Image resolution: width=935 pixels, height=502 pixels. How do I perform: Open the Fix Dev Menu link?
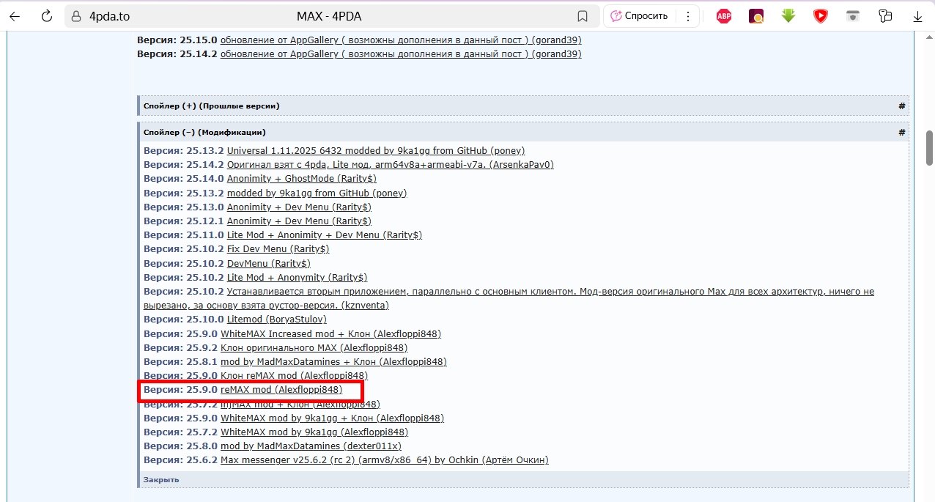[278, 248]
